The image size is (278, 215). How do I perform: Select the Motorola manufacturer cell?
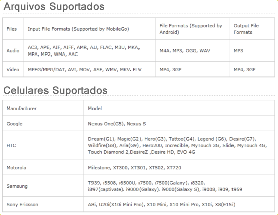(x=16, y=168)
